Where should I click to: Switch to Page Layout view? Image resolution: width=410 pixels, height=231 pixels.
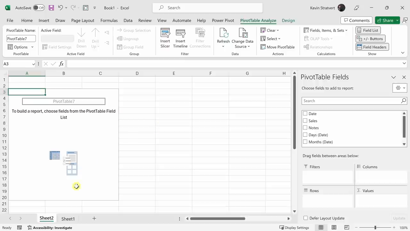[334, 227]
